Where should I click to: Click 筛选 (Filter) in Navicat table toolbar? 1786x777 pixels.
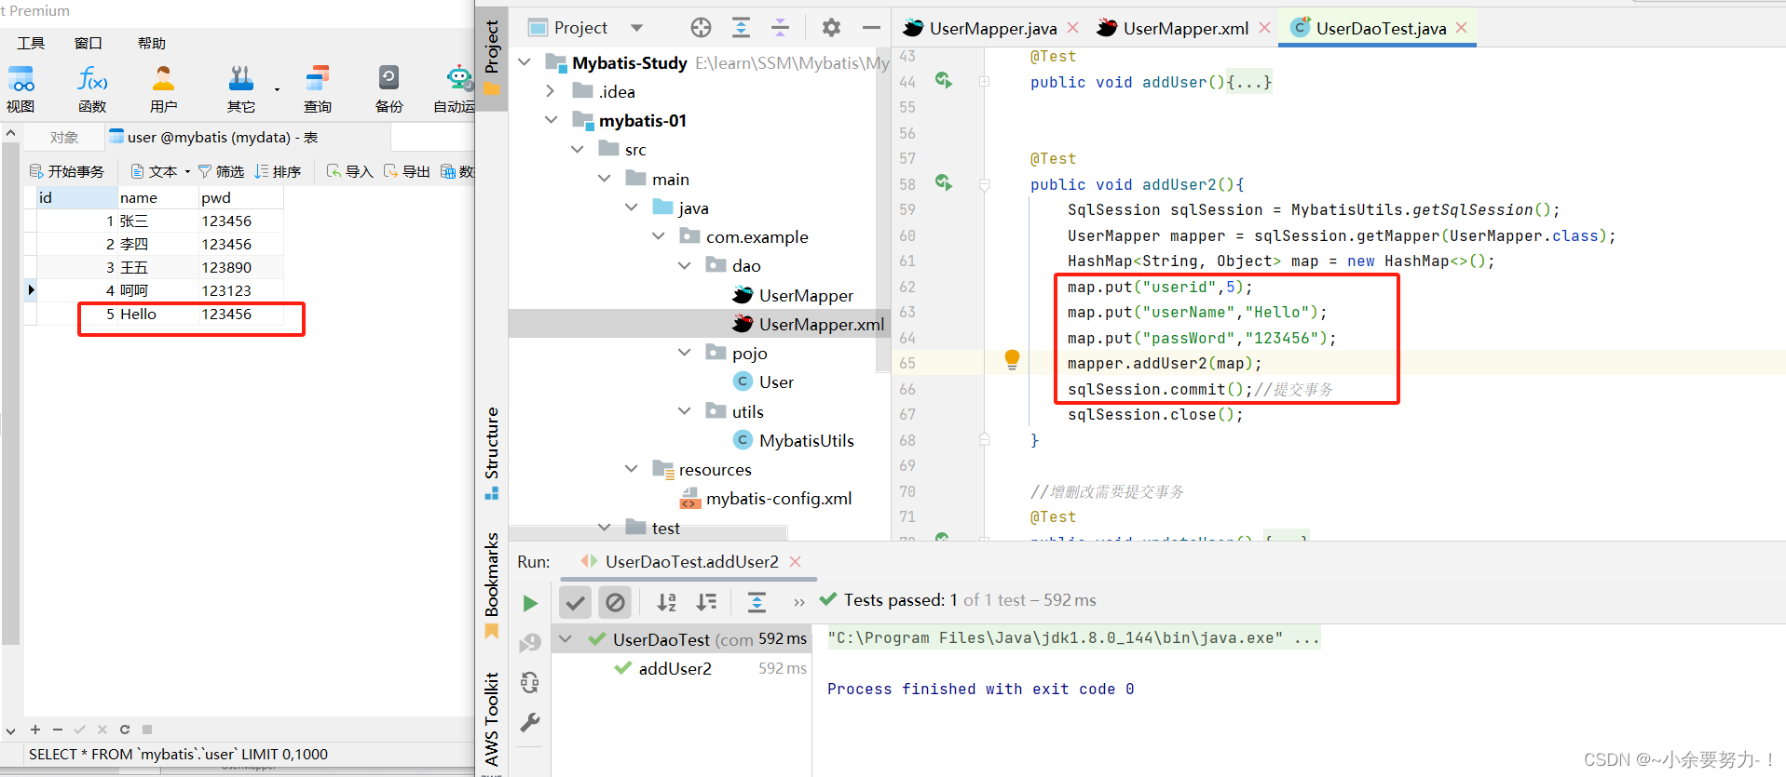[x=222, y=171]
